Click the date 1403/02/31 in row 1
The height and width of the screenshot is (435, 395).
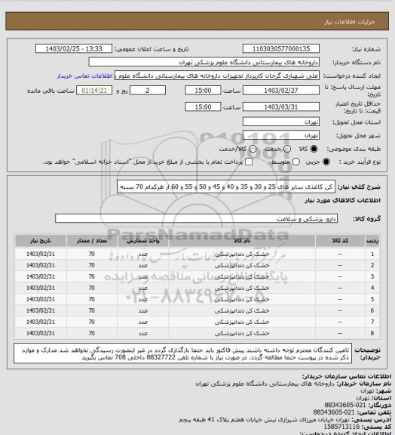click(x=41, y=254)
